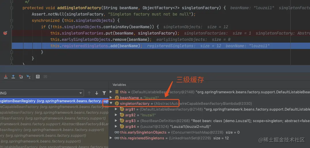Select the AbstractBeanFactory$$Lambda stack frame row
The height and width of the screenshot is (148, 310).
click(54, 124)
